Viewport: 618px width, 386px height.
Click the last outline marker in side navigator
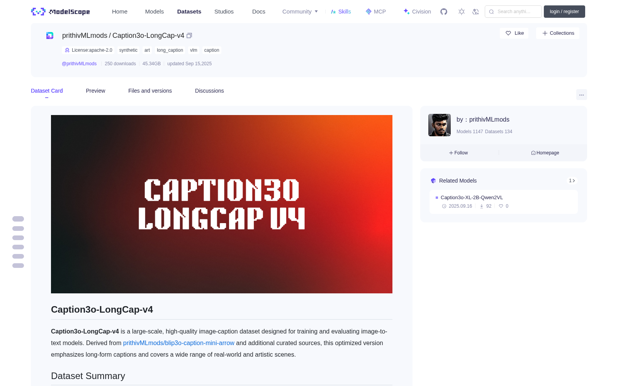coord(18,266)
